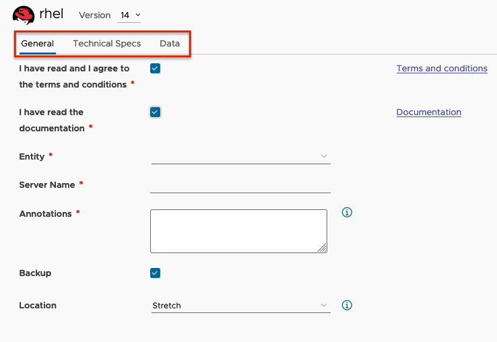The height and width of the screenshot is (342, 497).
Task: Uncheck the terms and conditions agreement checkbox
Action: point(156,68)
